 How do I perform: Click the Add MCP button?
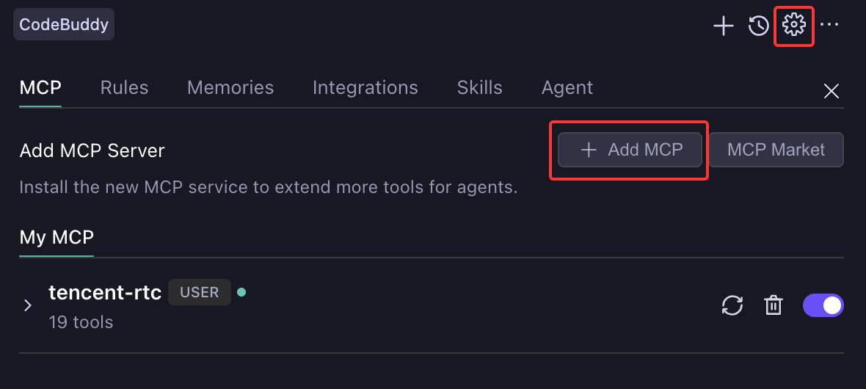pos(631,150)
